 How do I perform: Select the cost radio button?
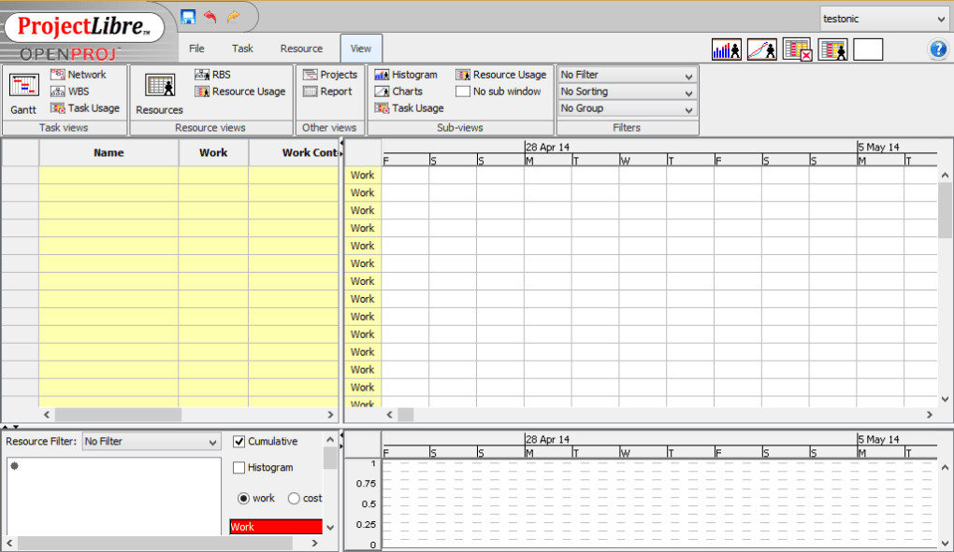pos(294,499)
